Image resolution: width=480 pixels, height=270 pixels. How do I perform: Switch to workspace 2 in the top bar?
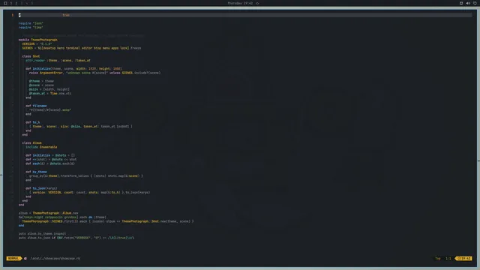[x=16, y=3]
